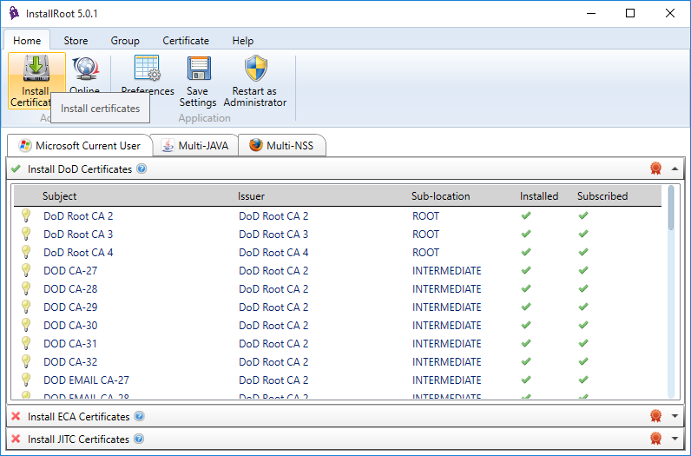Viewport: 691px width, 456px height.
Task: Click Installed check mark for DOD CA-31
Action: click(526, 343)
